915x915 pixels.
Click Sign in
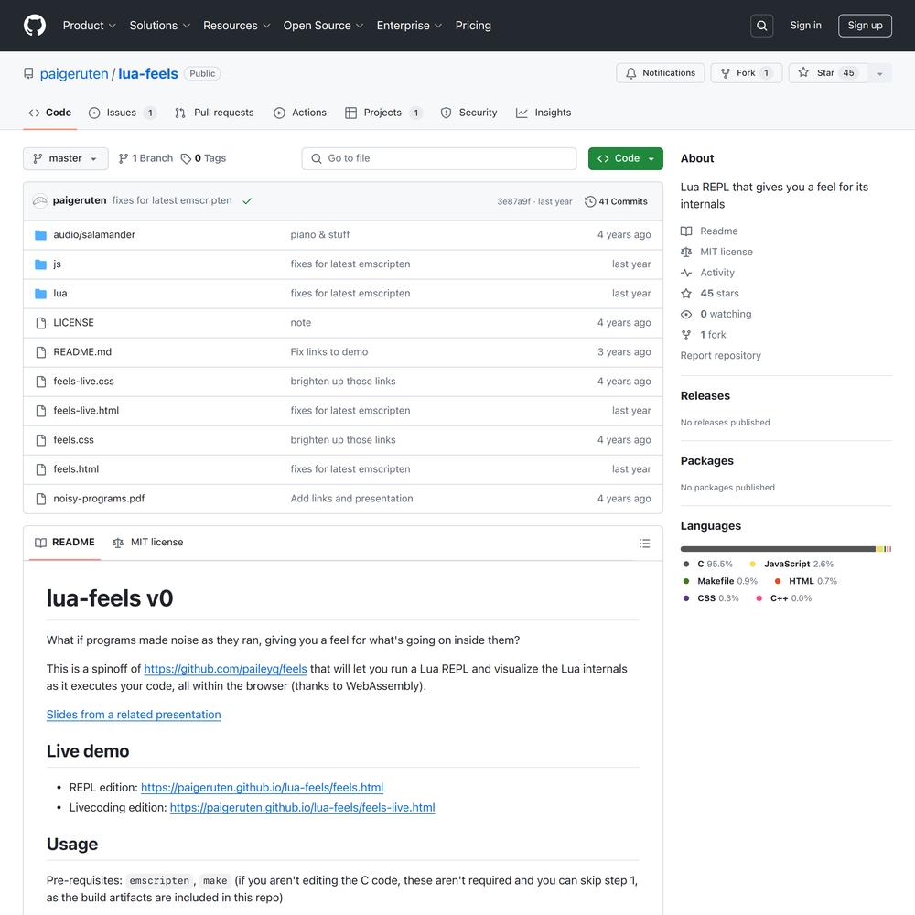(x=805, y=26)
